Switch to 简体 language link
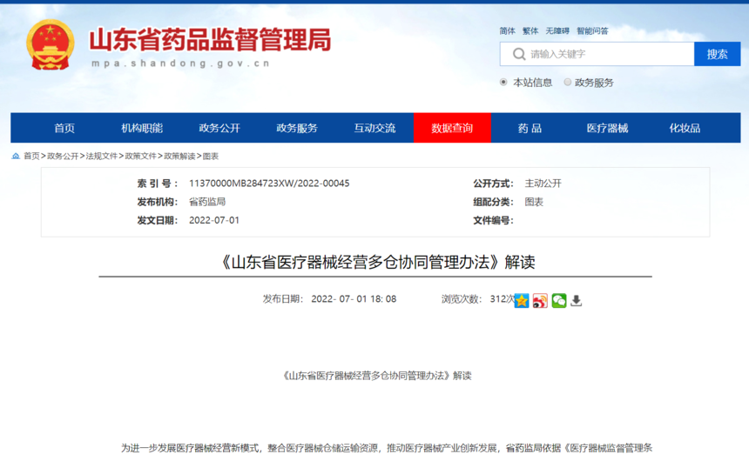This screenshot has width=749, height=461. click(507, 31)
